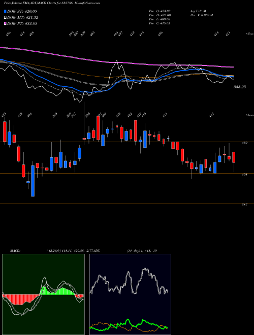The width and height of the screenshot is (254, 335).
Task: Open the ADX indicator chart panel
Action: click(x=130, y=294)
